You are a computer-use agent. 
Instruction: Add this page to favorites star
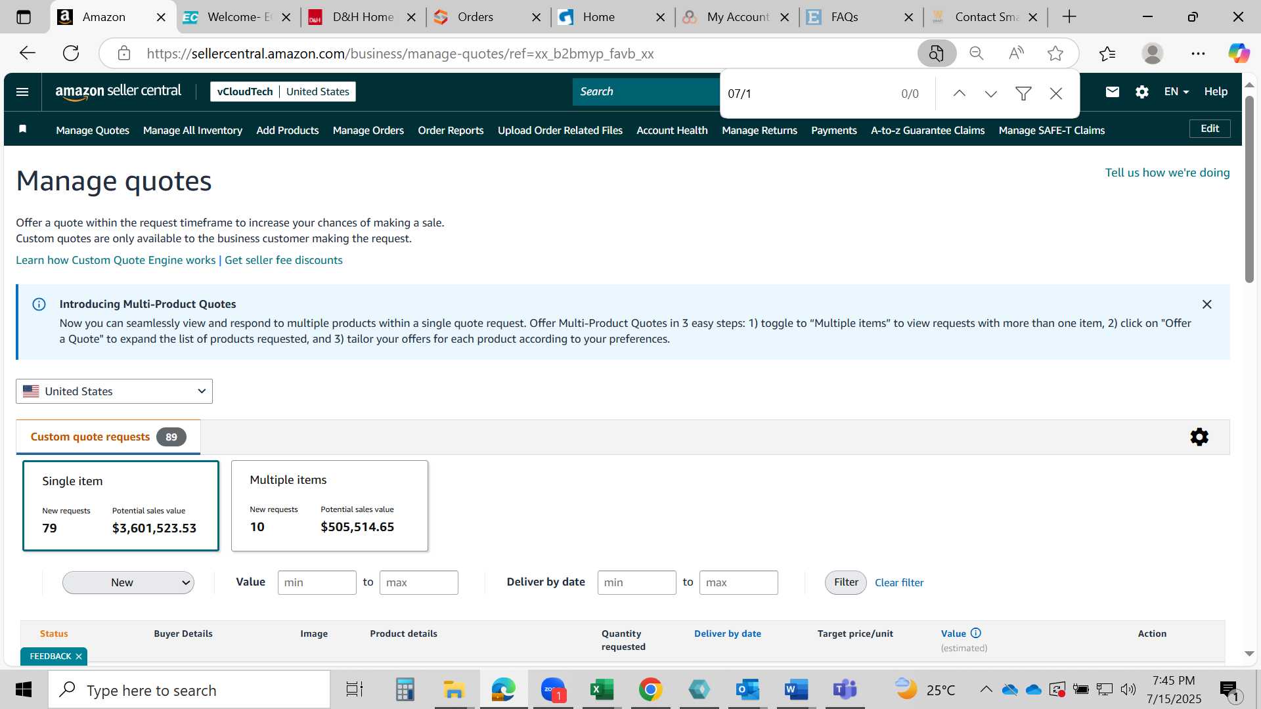[x=1055, y=53]
